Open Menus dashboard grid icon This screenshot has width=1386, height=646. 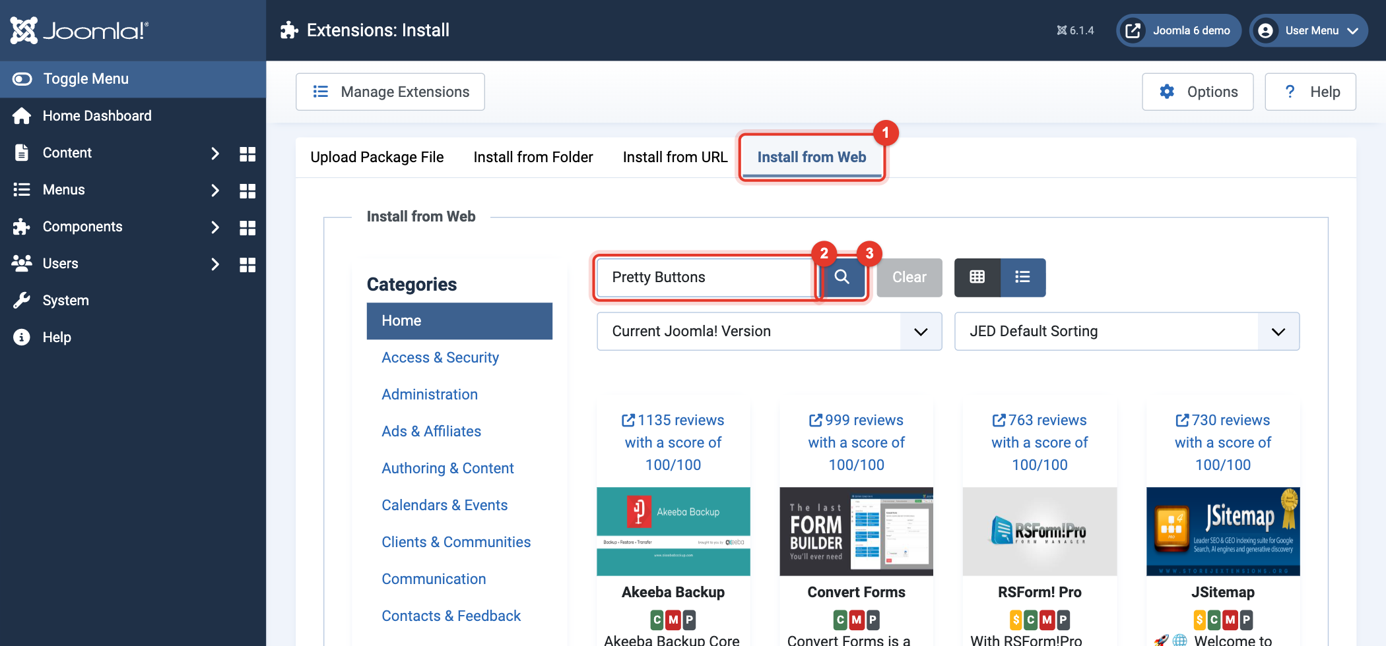click(247, 191)
